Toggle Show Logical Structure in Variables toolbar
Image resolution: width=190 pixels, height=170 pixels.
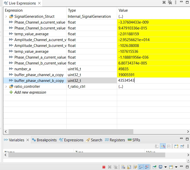(163, 146)
